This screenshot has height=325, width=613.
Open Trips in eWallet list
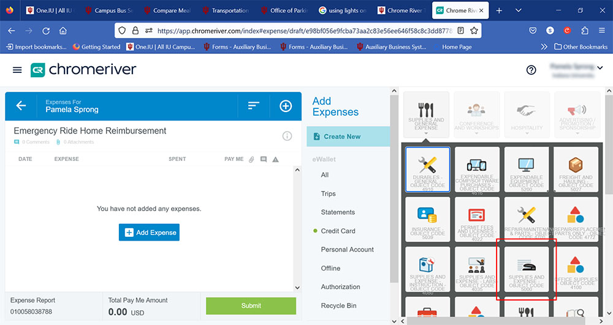(328, 193)
